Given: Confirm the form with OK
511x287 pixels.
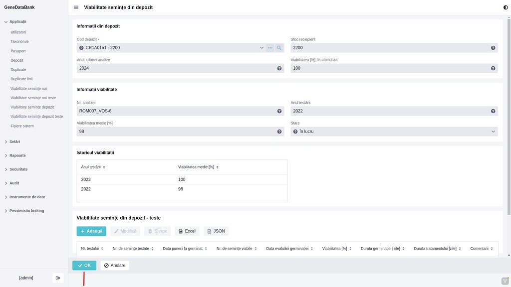Looking at the screenshot, I should [84, 266].
